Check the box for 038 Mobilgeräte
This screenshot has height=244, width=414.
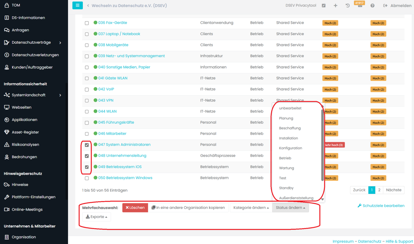[87, 45]
